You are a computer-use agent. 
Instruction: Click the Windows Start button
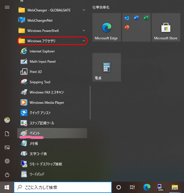click(7, 187)
